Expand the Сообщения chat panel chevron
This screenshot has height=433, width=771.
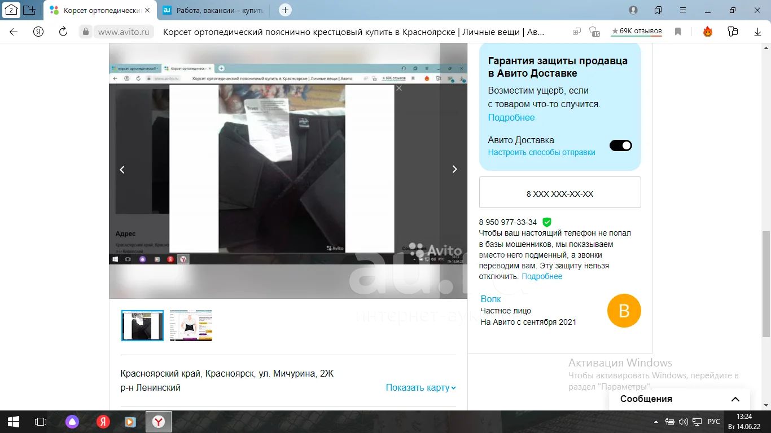735,399
